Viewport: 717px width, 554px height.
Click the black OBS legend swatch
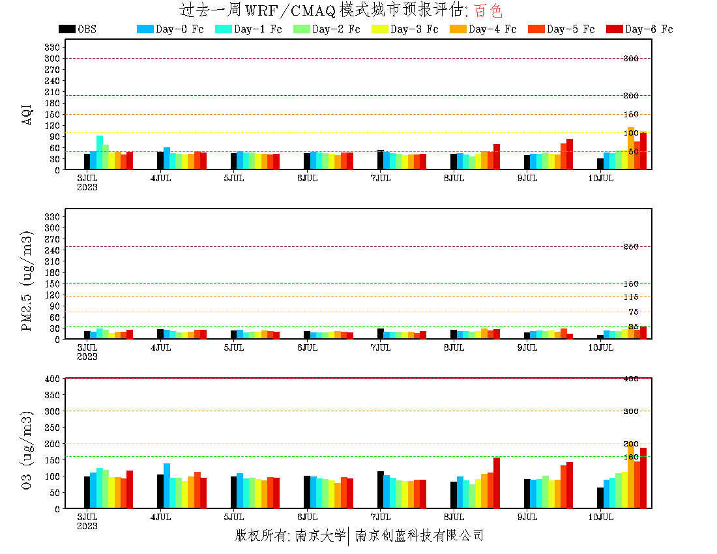pyautogui.click(x=66, y=29)
